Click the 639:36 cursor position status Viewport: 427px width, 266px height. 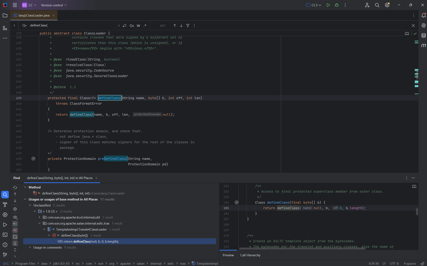tap(374, 263)
